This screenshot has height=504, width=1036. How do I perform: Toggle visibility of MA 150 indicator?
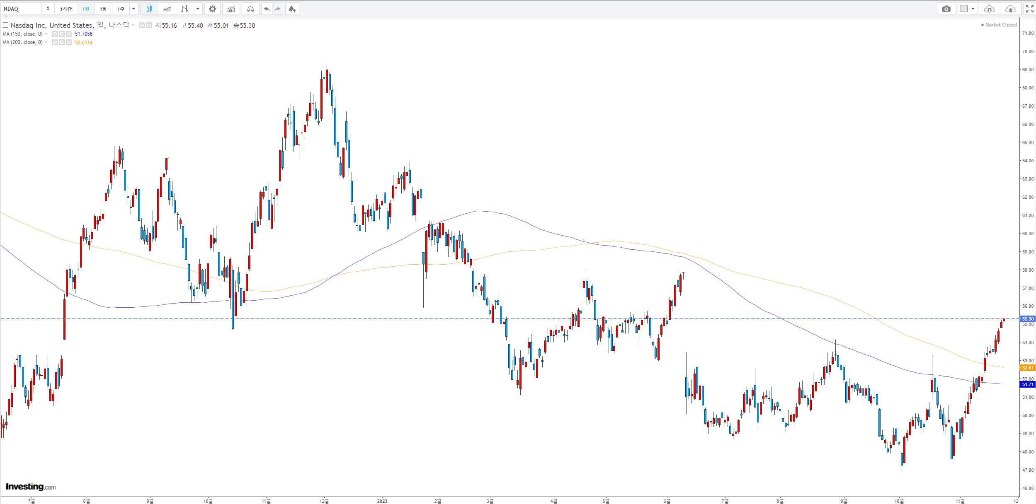55,34
